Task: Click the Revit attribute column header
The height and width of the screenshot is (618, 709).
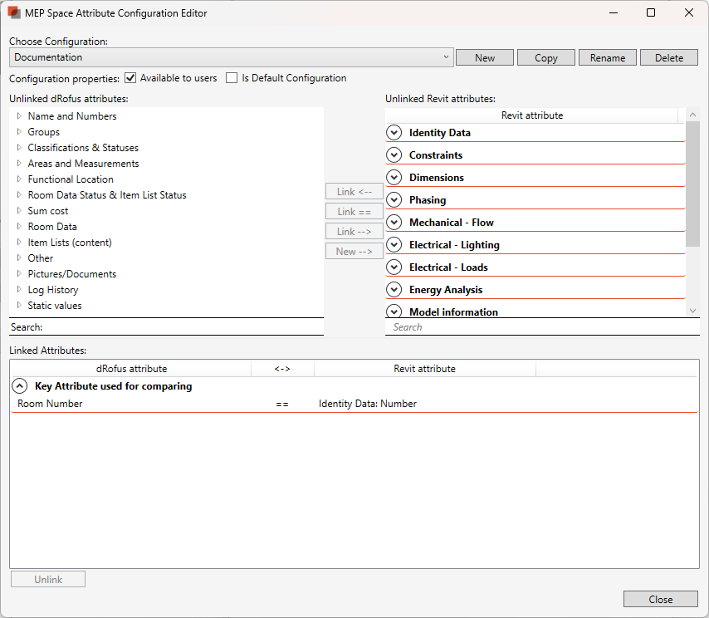Action: (531, 115)
